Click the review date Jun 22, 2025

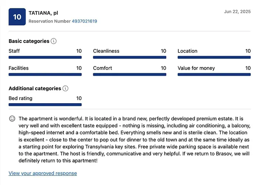(237, 12)
